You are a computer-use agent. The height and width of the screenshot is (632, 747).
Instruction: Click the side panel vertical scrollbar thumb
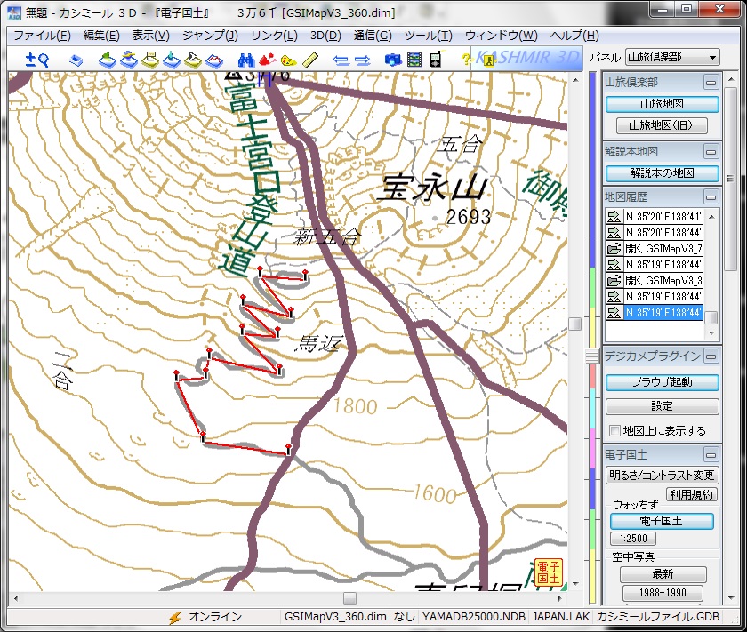(731, 179)
